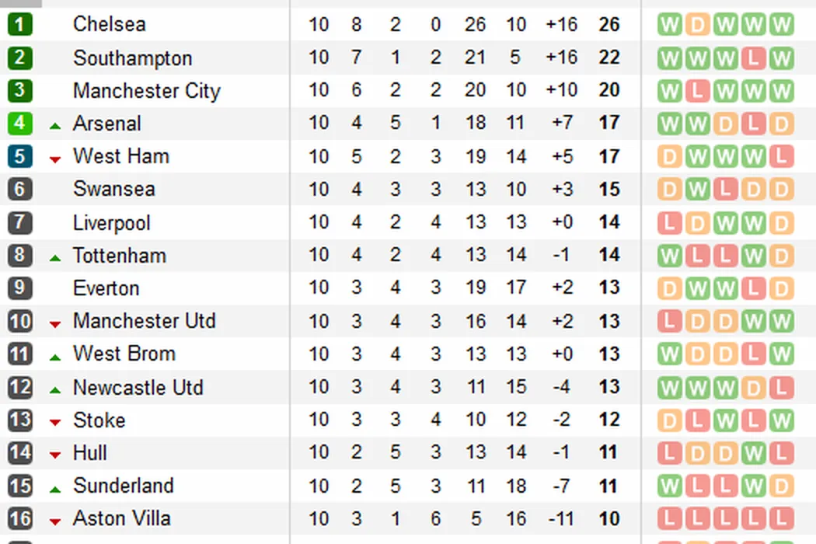Click Chelsea's rank 1 position badge

pos(19,24)
